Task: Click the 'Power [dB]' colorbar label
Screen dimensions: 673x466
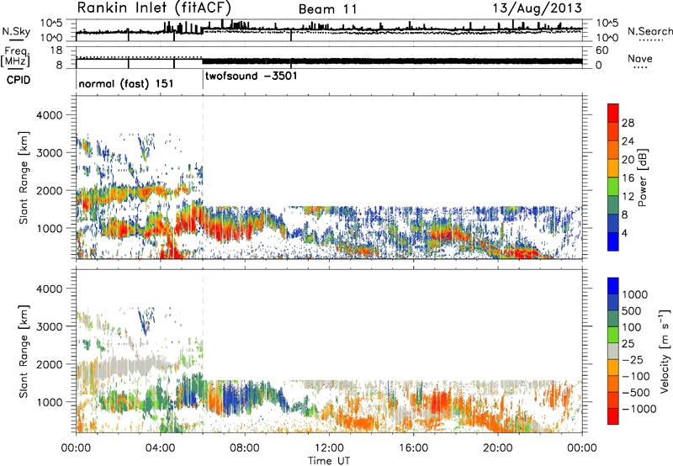Action: pyautogui.click(x=643, y=177)
